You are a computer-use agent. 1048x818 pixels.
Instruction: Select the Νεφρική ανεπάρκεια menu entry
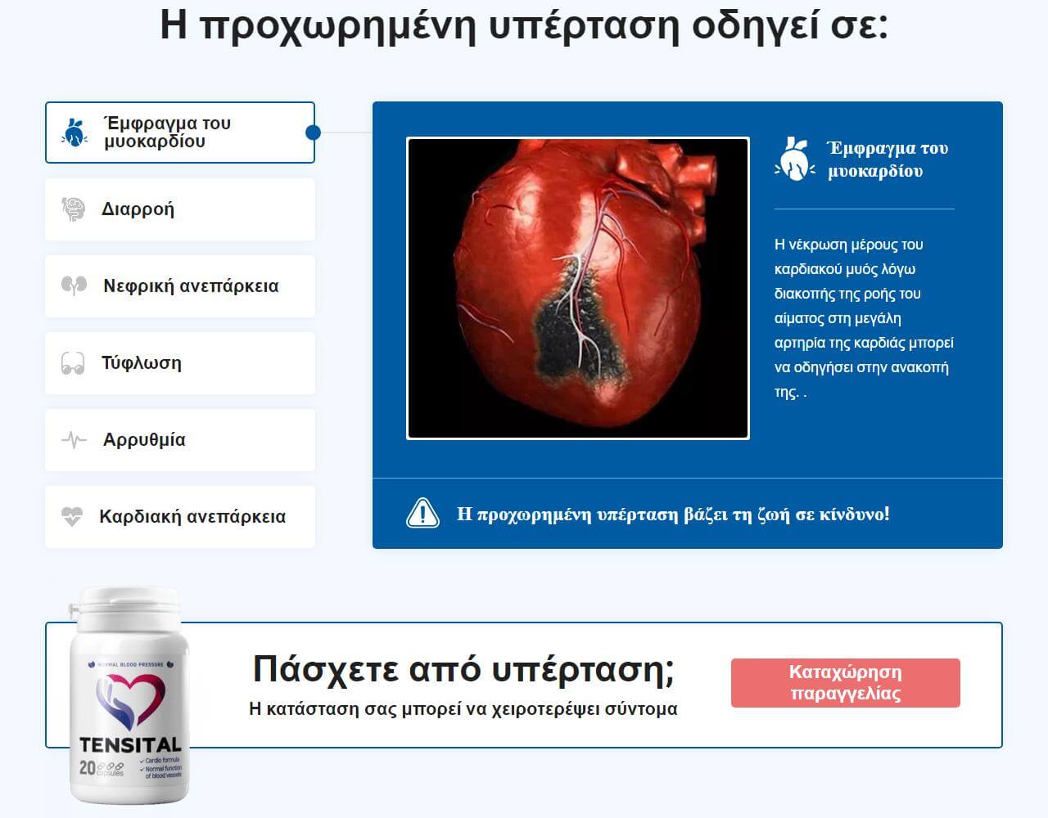click(x=180, y=285)
